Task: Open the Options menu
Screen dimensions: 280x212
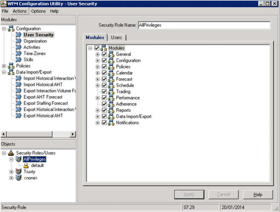Action: 38,11
